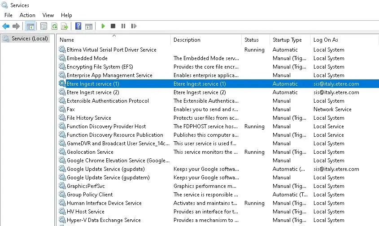Sort by the Startup Type column header
This screenshot has height=226, width=379.
click(287, 40)
